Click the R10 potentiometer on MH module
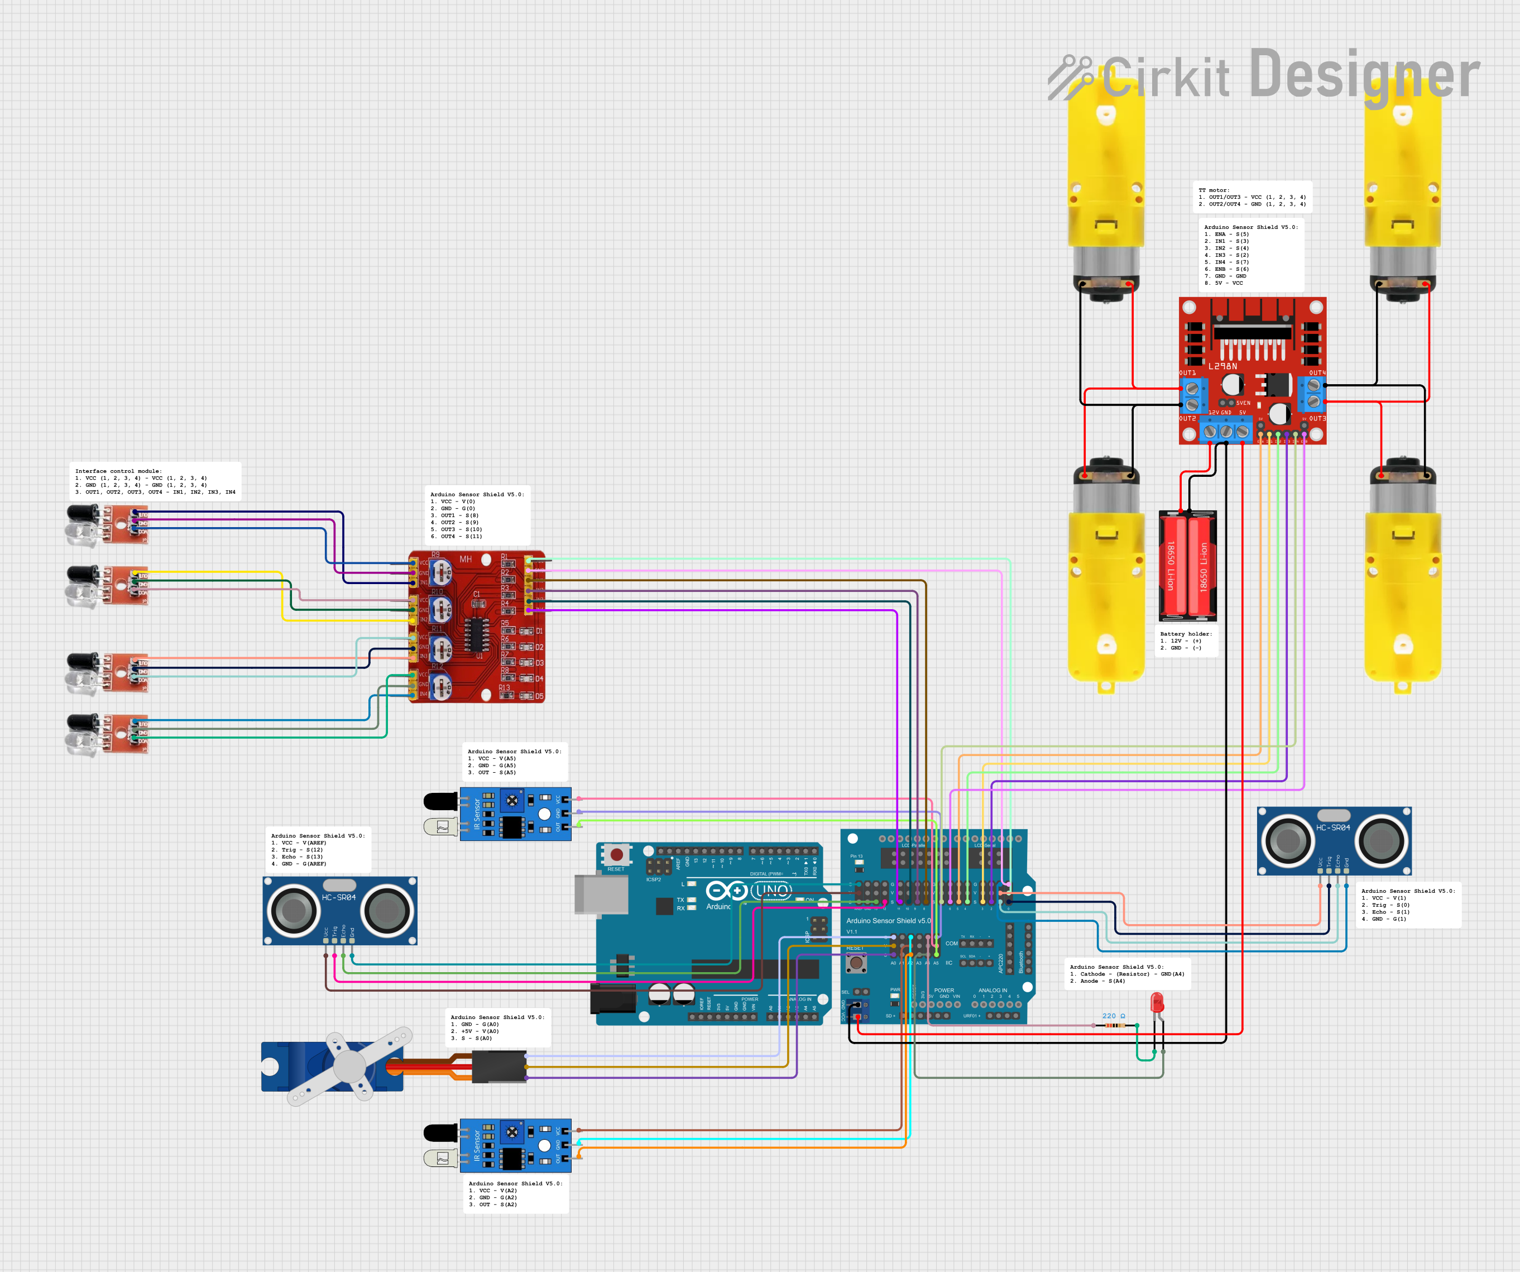The height and width of the screenshot is (1272, 1520). (x=441, y=610)
